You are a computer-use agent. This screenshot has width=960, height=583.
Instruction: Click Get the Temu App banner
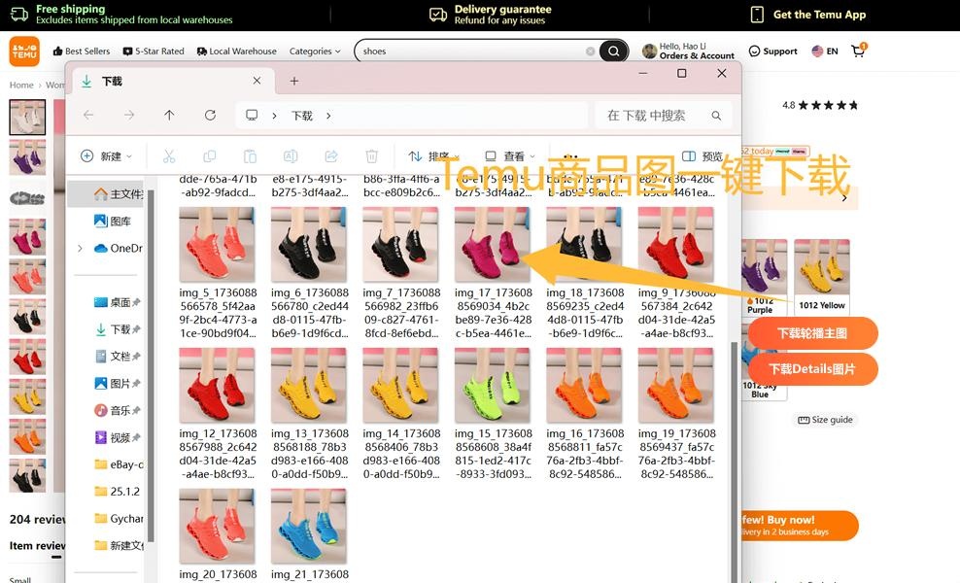[808, 15]
